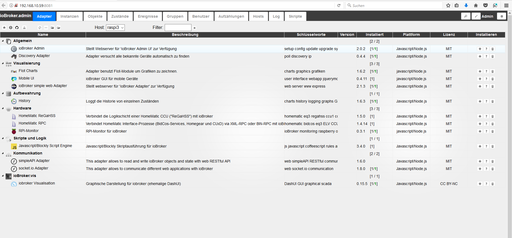Open the Gruppen tab
This screenshot has height=238, width=512.
point(175,16)
